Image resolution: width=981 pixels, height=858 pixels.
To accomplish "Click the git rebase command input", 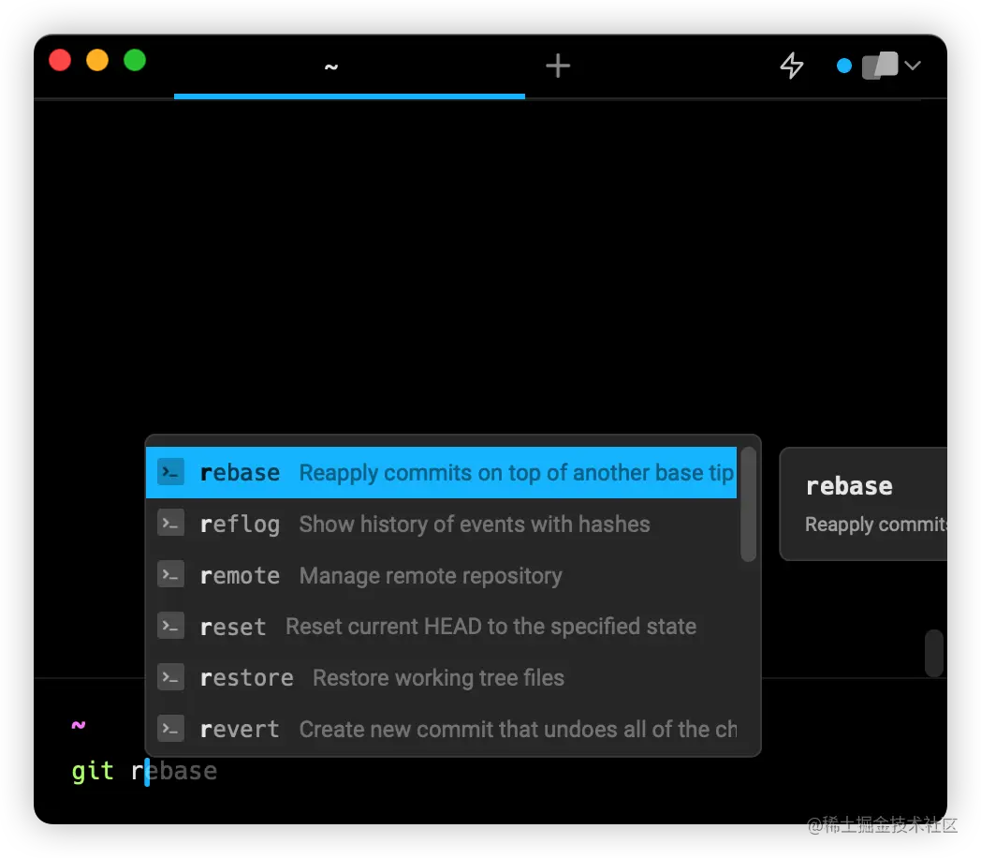I will 144,771.
